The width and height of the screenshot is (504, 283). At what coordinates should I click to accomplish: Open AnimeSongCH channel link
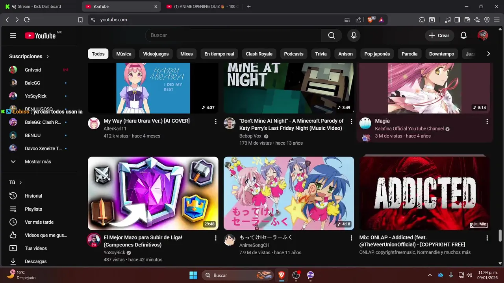pos(254,245)
